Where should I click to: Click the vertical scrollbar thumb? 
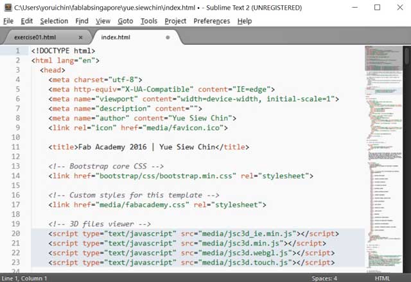tap(407, 56)
